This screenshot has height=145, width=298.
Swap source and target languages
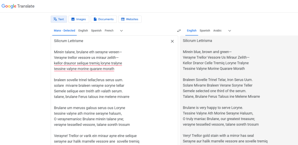[x=179, y=31]
